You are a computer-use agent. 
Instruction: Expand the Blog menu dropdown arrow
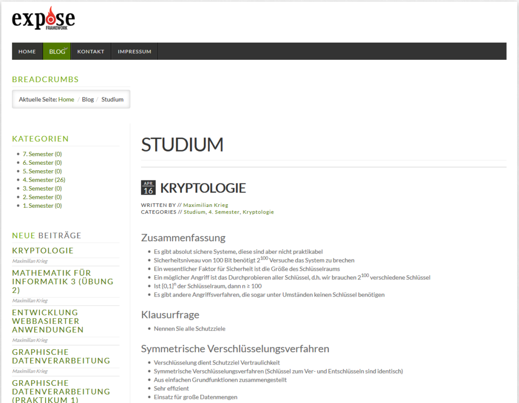[66, 49]
